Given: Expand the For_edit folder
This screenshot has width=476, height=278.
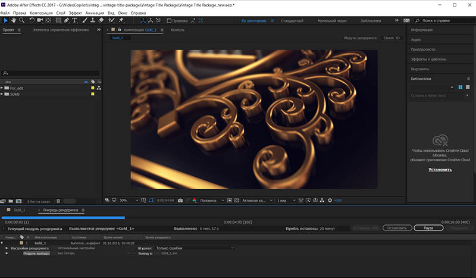Looking at the screenshot, I should pos(2,88).
